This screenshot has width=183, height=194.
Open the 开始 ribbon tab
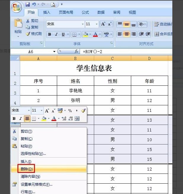pos(31,12)
